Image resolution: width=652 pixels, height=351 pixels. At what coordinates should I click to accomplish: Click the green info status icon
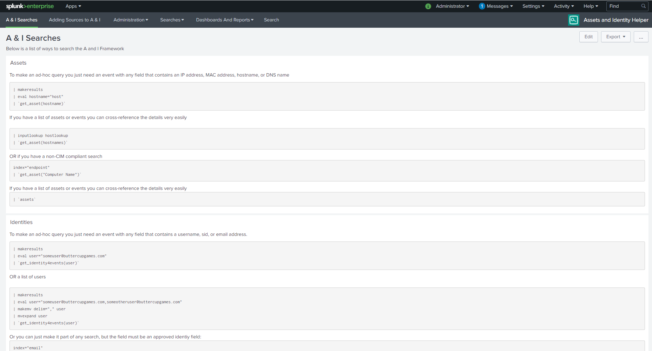tap(428, 6)
